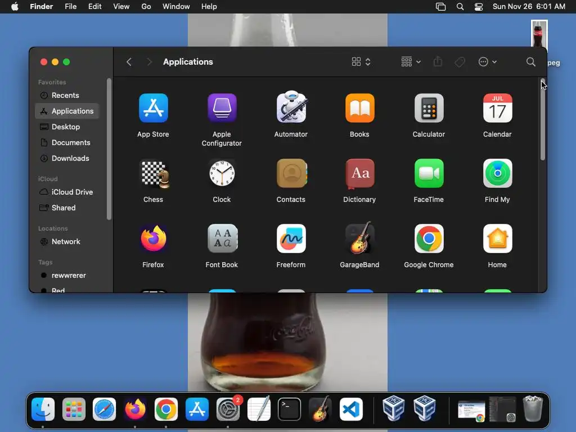Select the Books app icon
Viewport: 576px width, 432px height.
[359, 108]
